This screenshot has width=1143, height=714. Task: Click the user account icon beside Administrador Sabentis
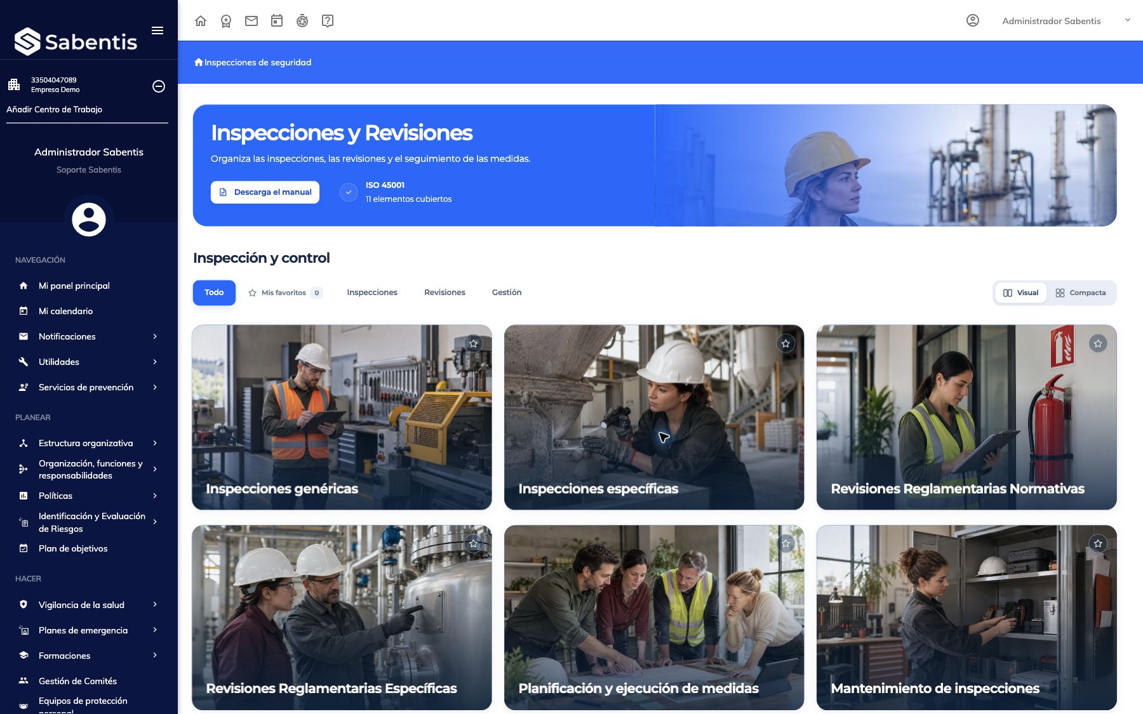(x=973, y=21)
